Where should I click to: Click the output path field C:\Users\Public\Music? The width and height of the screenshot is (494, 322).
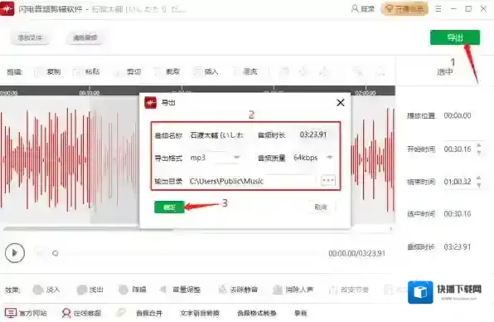tap(252, 181)
